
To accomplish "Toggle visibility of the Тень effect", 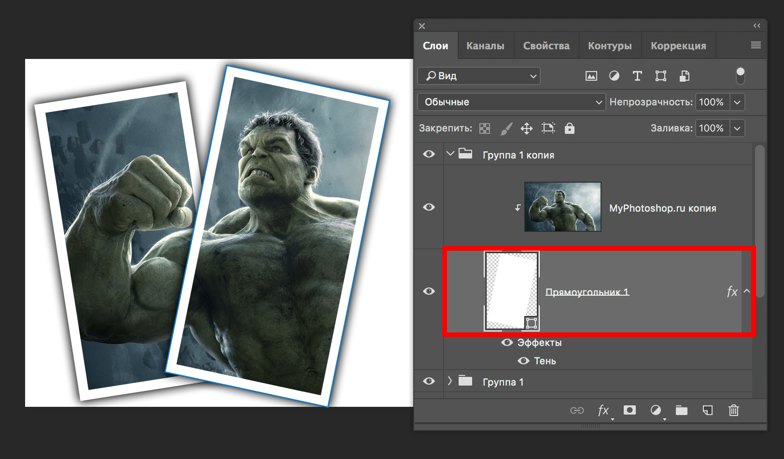I will 523,361.
